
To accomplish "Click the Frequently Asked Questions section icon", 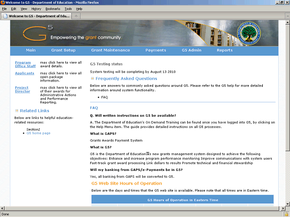I will 92,79.
